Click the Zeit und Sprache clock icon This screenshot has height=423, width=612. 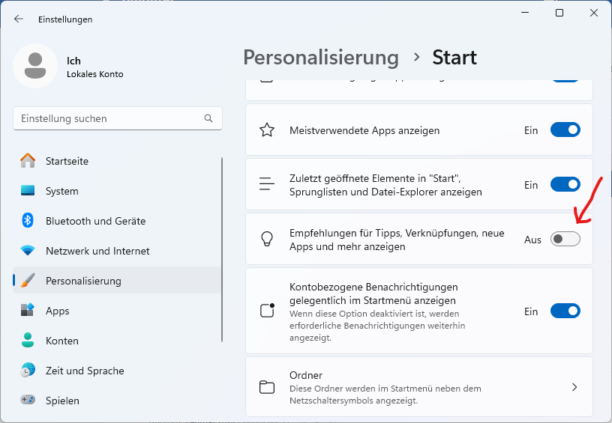[x=28, y=371]
